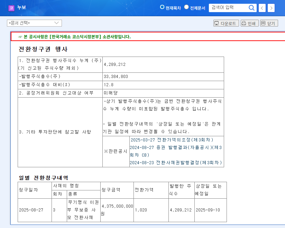Open the 누보 company title
Viewport: 285px width, 228px height.
click(x=21, y=8)
